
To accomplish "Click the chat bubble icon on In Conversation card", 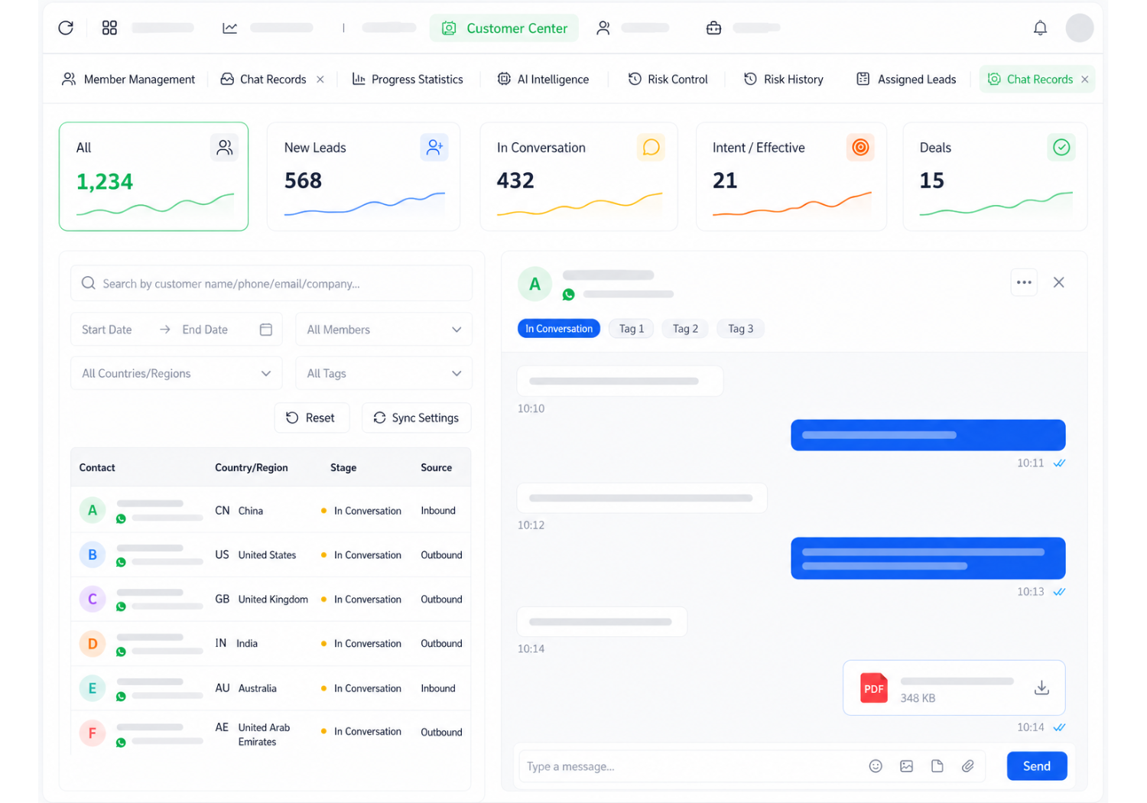I will point(651,148).
